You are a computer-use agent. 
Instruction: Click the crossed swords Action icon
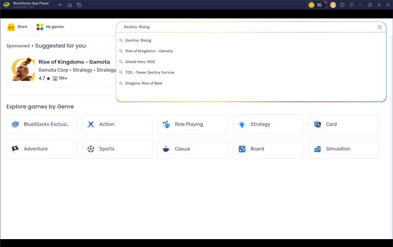pyautogui.click(x=91, y=124)
